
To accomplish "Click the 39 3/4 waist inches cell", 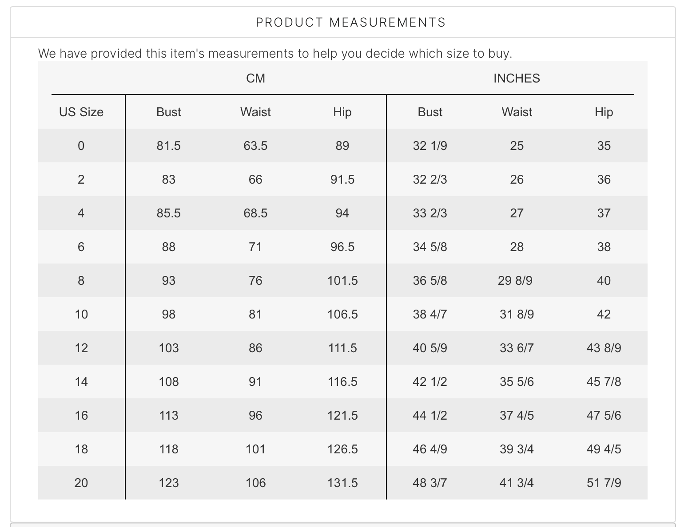I will tap(517, 449).
